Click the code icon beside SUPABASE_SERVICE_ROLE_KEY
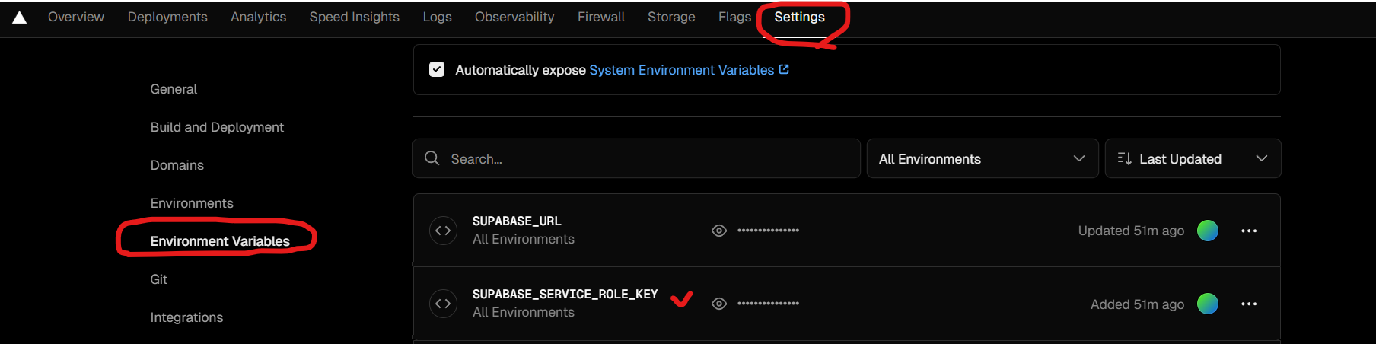Screen dimensions: 1376x344 pyautogui.click(x=443, y=304)
